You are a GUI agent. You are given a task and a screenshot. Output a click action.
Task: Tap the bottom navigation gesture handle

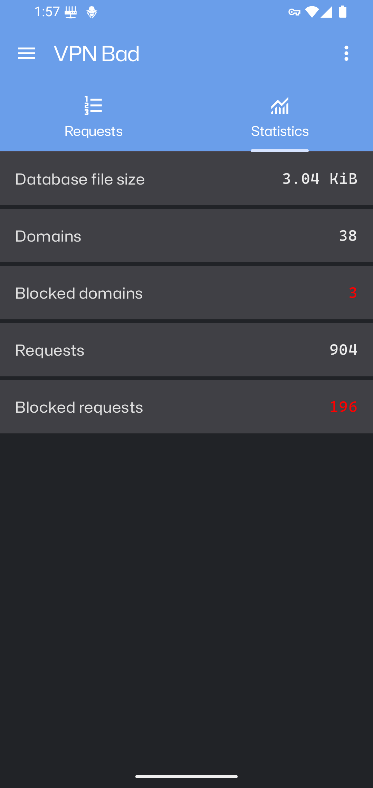[x=186, y=777]
